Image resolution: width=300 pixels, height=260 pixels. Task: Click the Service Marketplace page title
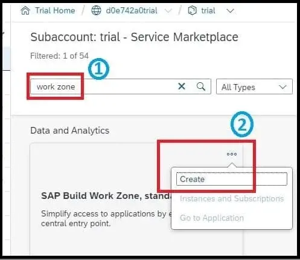(134, 37)
